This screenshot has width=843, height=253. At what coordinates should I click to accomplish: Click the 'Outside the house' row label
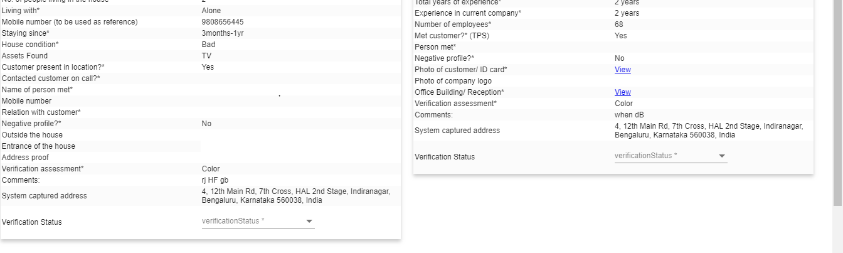coord(32,135)
